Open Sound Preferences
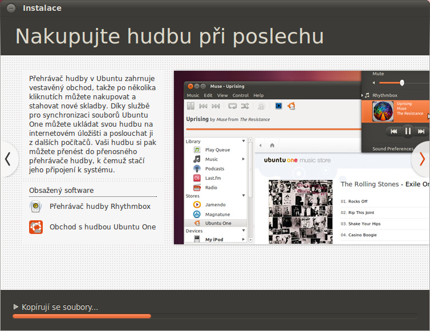Viewport: 430px width, 331px height. pyautogui.click(x=393, y=149)
